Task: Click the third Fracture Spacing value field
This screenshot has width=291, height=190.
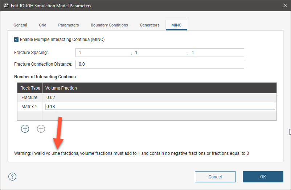Action: tap(216, 53)
